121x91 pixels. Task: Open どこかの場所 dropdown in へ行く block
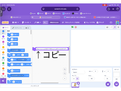pos(15,50)
